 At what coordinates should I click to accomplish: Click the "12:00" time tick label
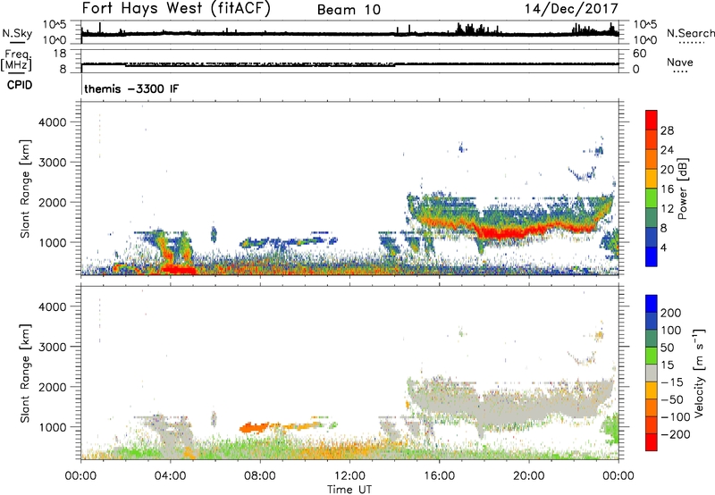(349, 476)
